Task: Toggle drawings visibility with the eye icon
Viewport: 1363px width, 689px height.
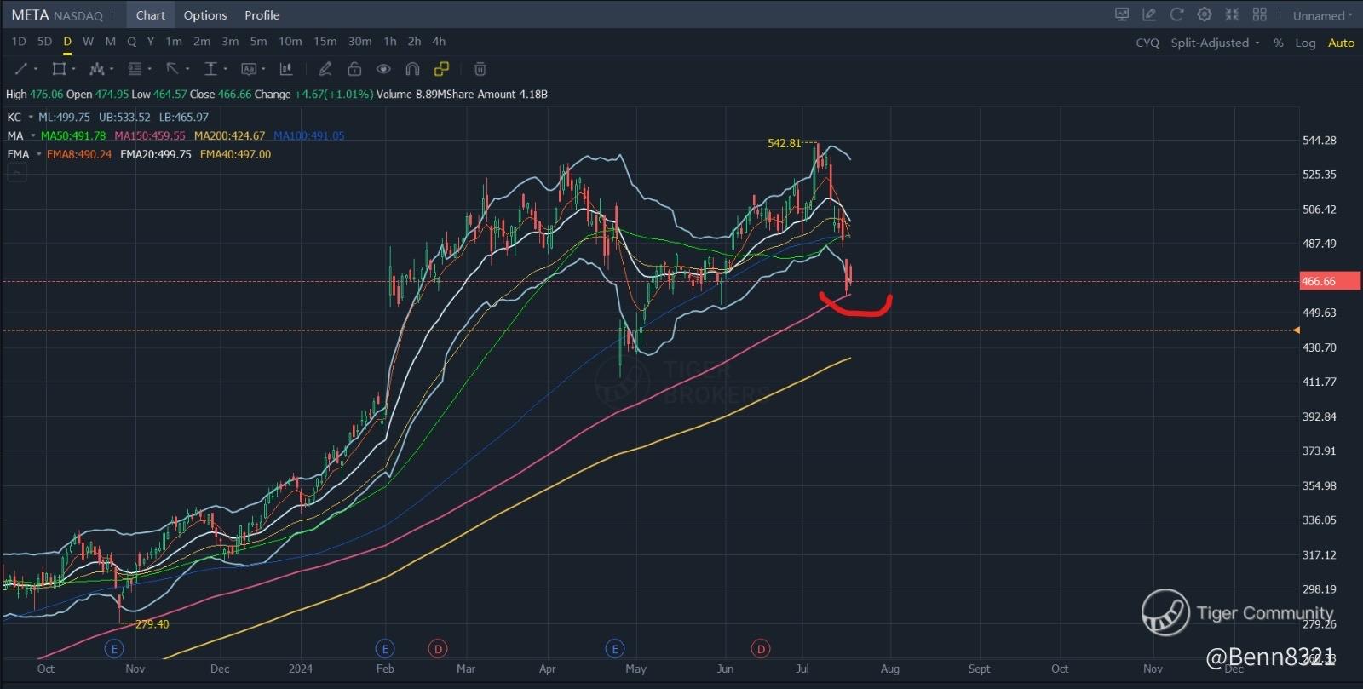Action: click(383, 69)
